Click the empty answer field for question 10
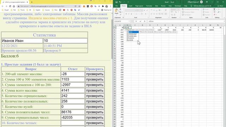This screenshot has height=127, width=226. pos(73,123)
